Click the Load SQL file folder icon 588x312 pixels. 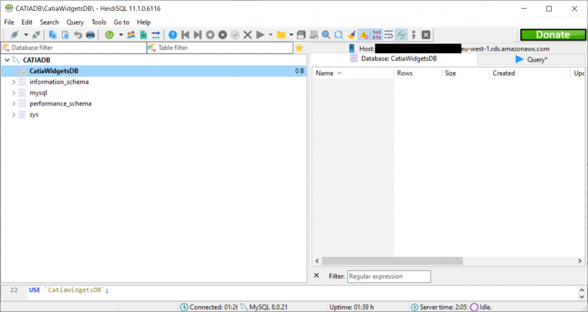tap(281, 35)
